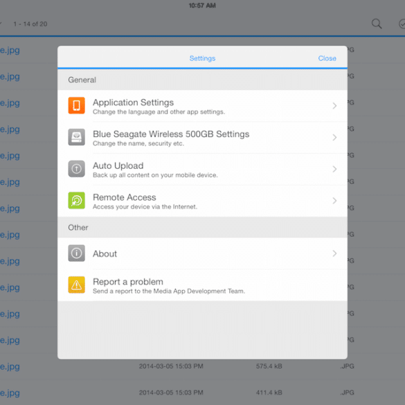Click the 'Change the name, security etc.' text
Screen dimensions: 405x405
138,143
